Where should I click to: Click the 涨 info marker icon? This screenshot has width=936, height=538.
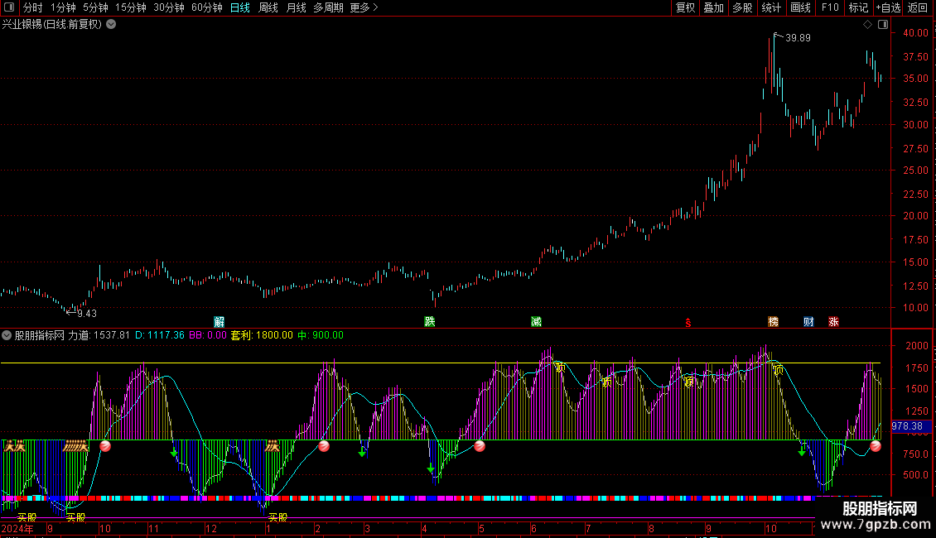pyautogui.click(x=833, y=321)
